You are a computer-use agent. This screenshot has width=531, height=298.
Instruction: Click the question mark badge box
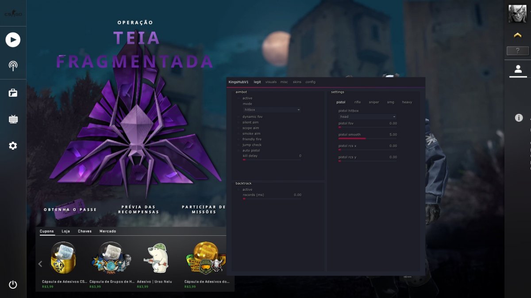coord(518,51)
